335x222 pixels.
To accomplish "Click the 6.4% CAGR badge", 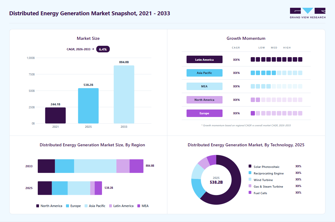I will pyautogui.click(x=103, y=49).
